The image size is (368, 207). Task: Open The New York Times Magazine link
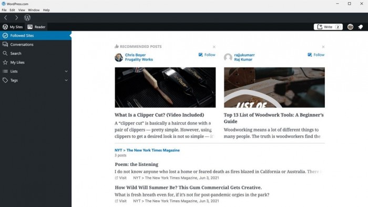point(153,150)
